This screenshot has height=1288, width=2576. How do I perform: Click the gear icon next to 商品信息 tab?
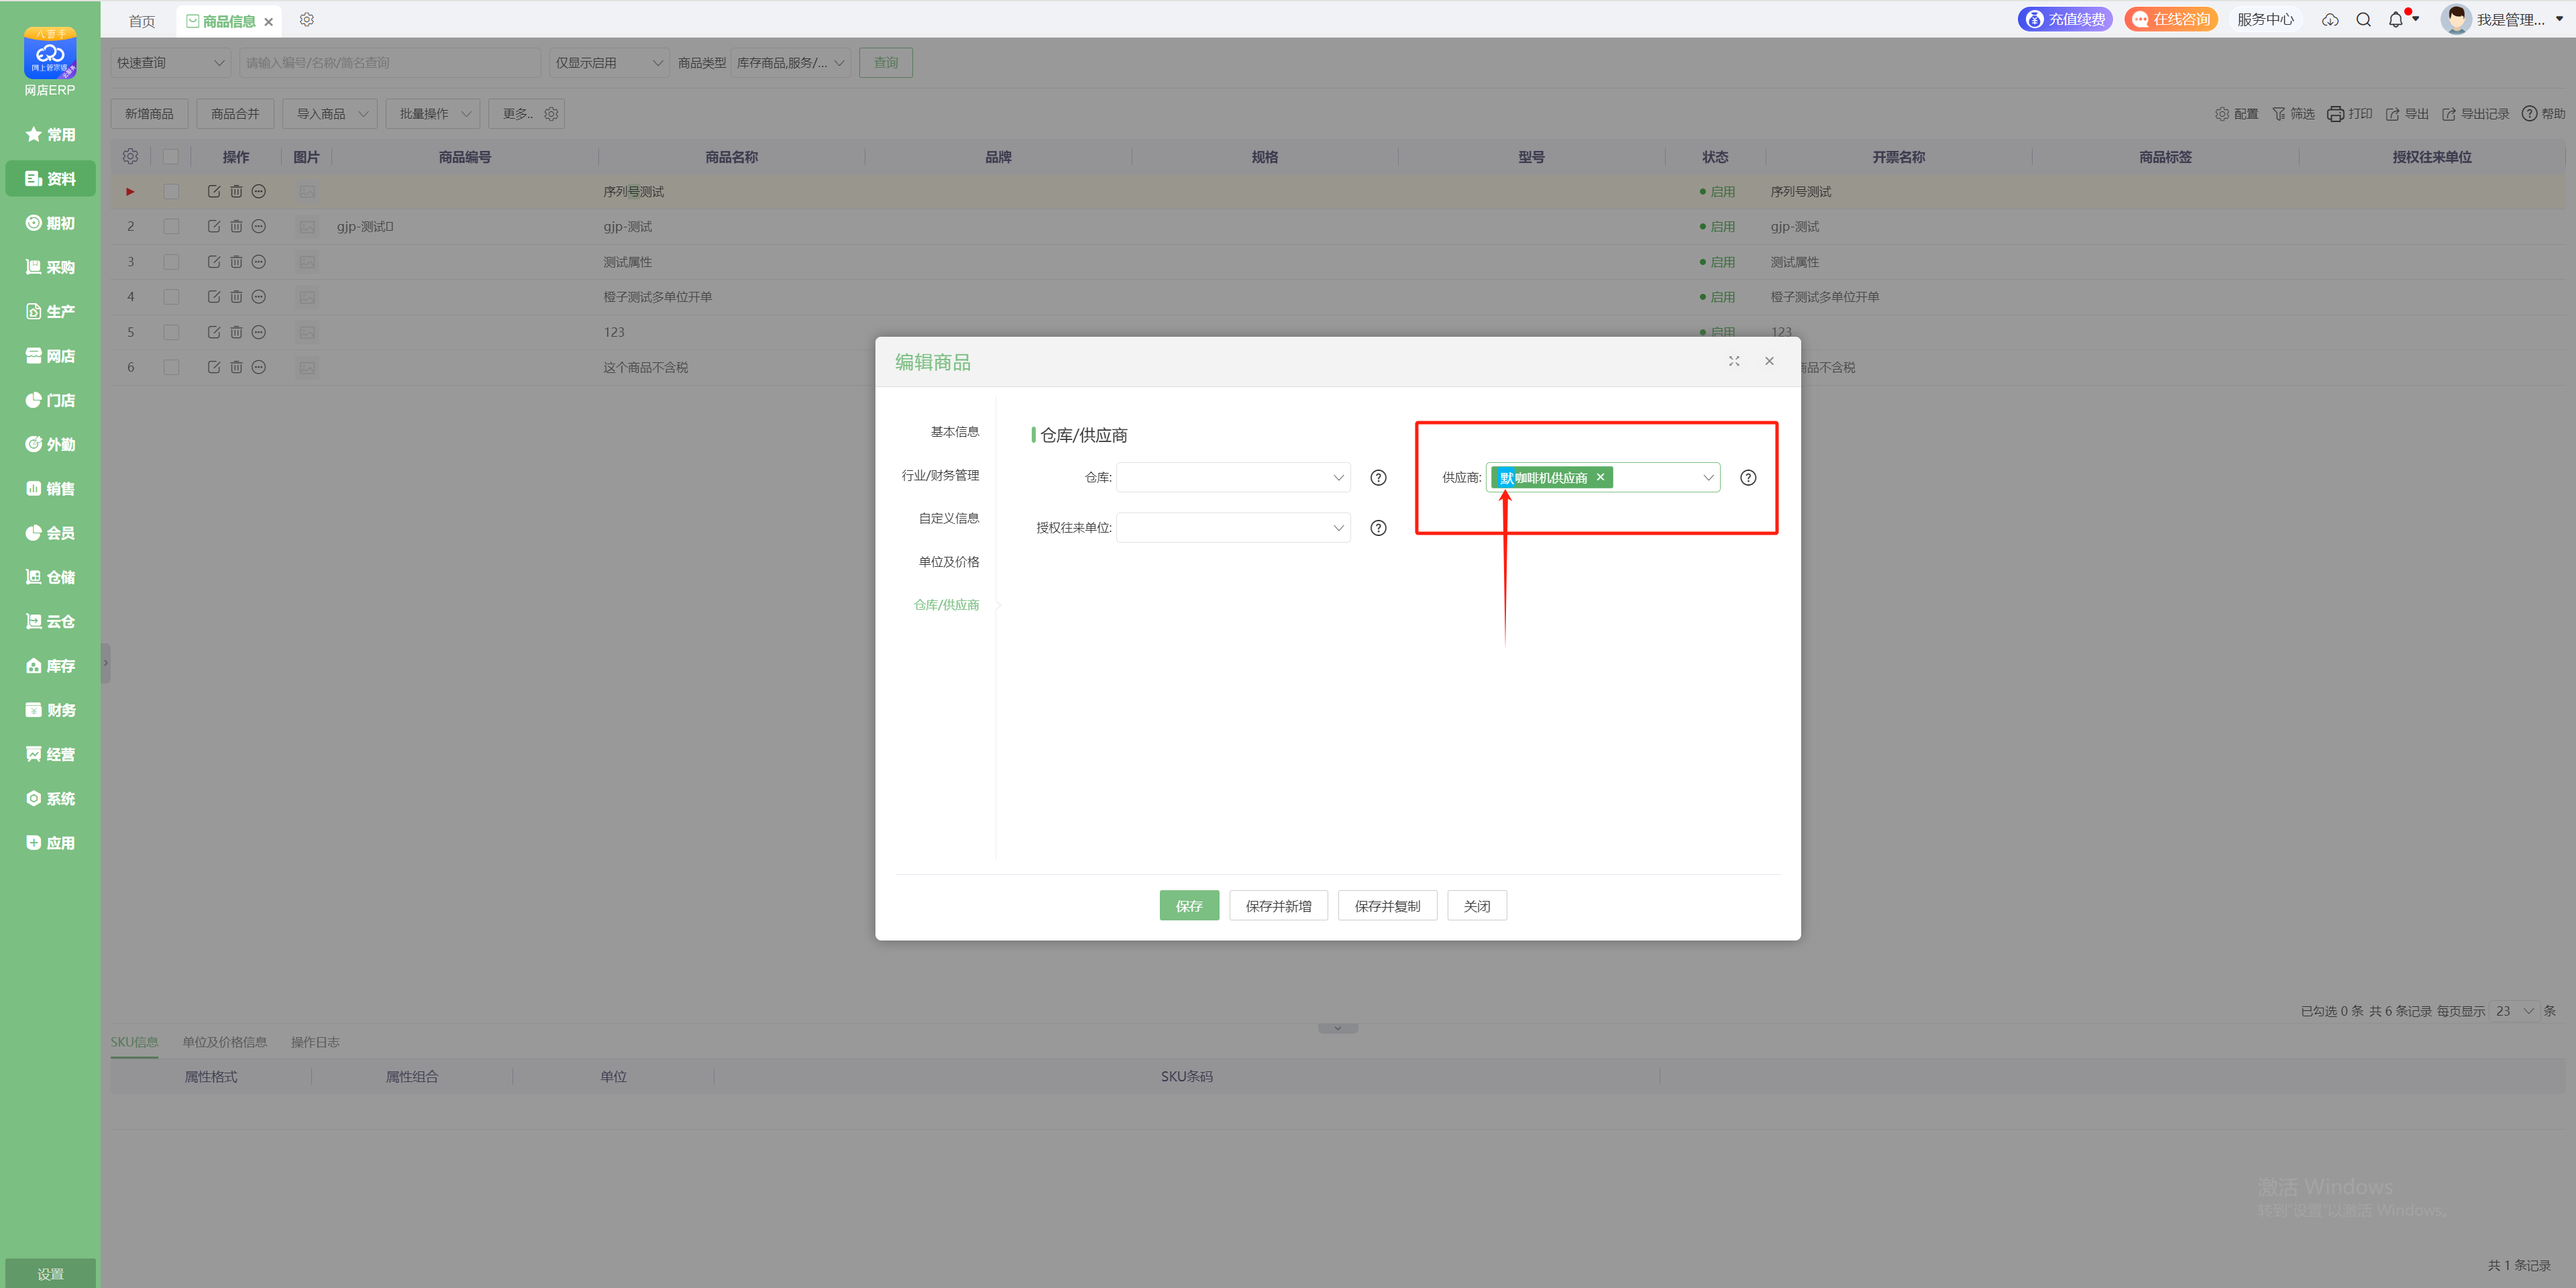tap(307, 20)
